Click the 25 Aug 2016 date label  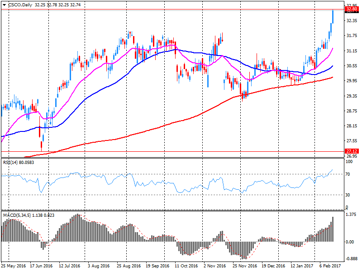pos(129,266)
